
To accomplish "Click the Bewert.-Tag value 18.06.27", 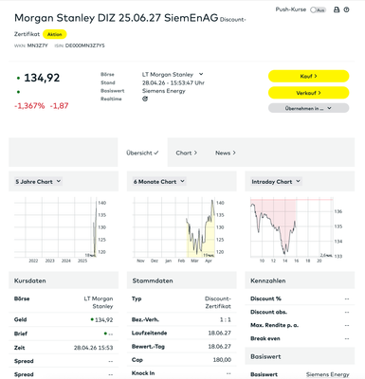I will (219, 347).
